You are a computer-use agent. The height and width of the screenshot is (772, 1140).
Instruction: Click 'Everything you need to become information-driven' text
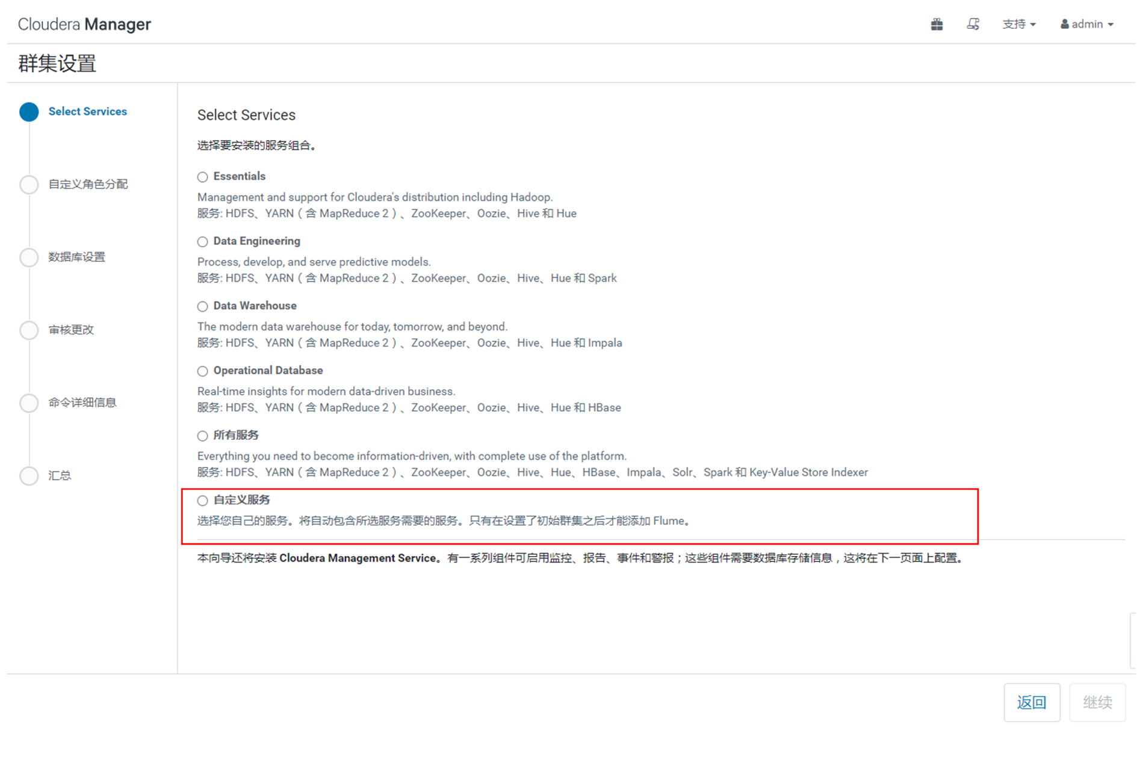click(412, 456)
